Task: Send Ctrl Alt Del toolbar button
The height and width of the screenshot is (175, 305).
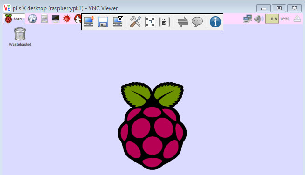Action: point(165,22)
